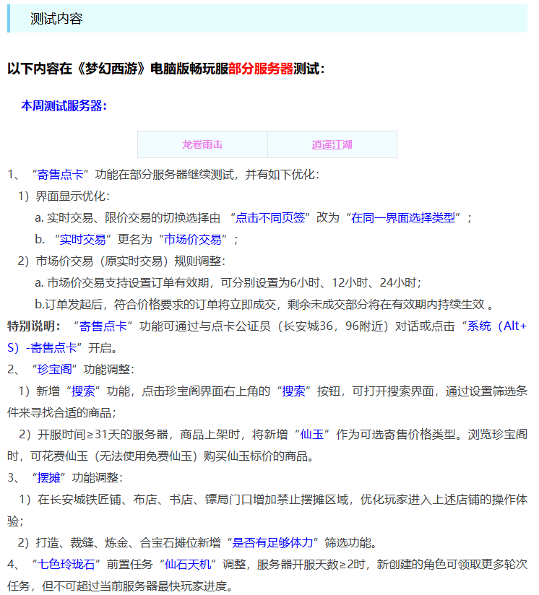Image resolution: width=539 pixels, height=595 pixels.
Task: Click blue 搜索 before 按钮
Action: point(293,391)
